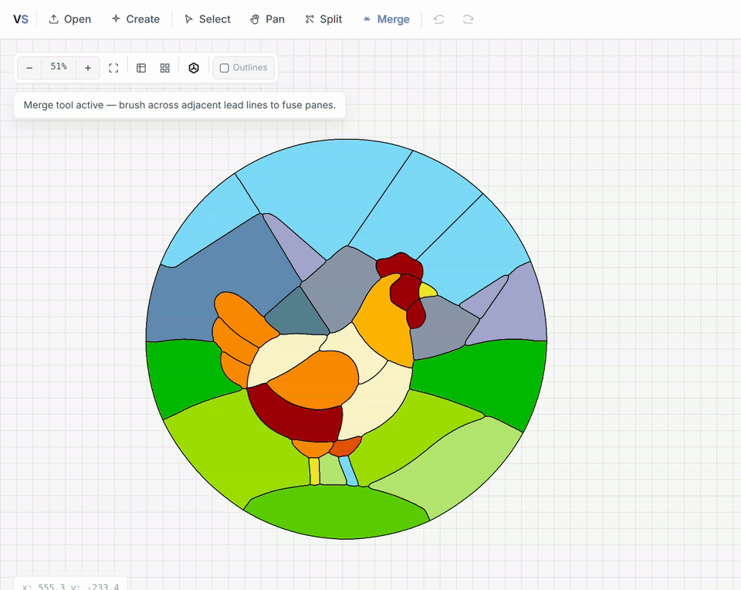The height and width of the screenshot is (590, 741).
Task: Switch to the Pan tool
Action: click(268, 19)
